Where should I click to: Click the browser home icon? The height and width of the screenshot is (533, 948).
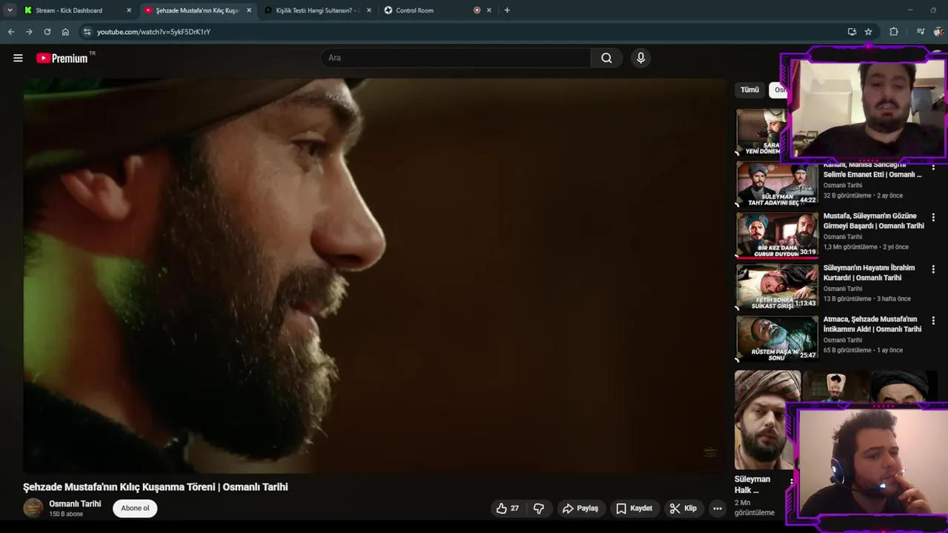pyautogui.click(x=65, y=32)
